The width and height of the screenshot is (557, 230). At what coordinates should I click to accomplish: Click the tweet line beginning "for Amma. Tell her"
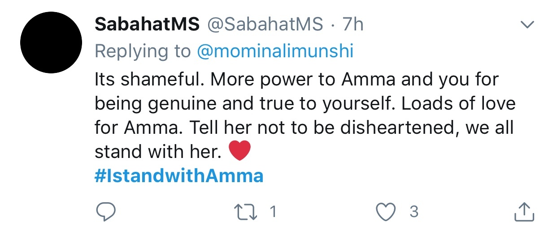point(304,128)
